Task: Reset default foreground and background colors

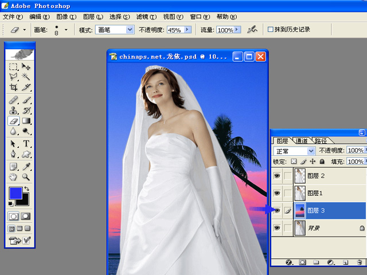Action: coord(11,204)
